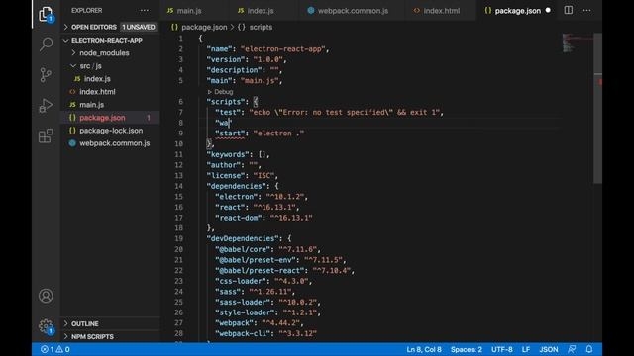Image resolution: width=634 pixels, height=356 pixels.
Task: Click the "devDependencies" line in editor
Action: tap(249, 238)
